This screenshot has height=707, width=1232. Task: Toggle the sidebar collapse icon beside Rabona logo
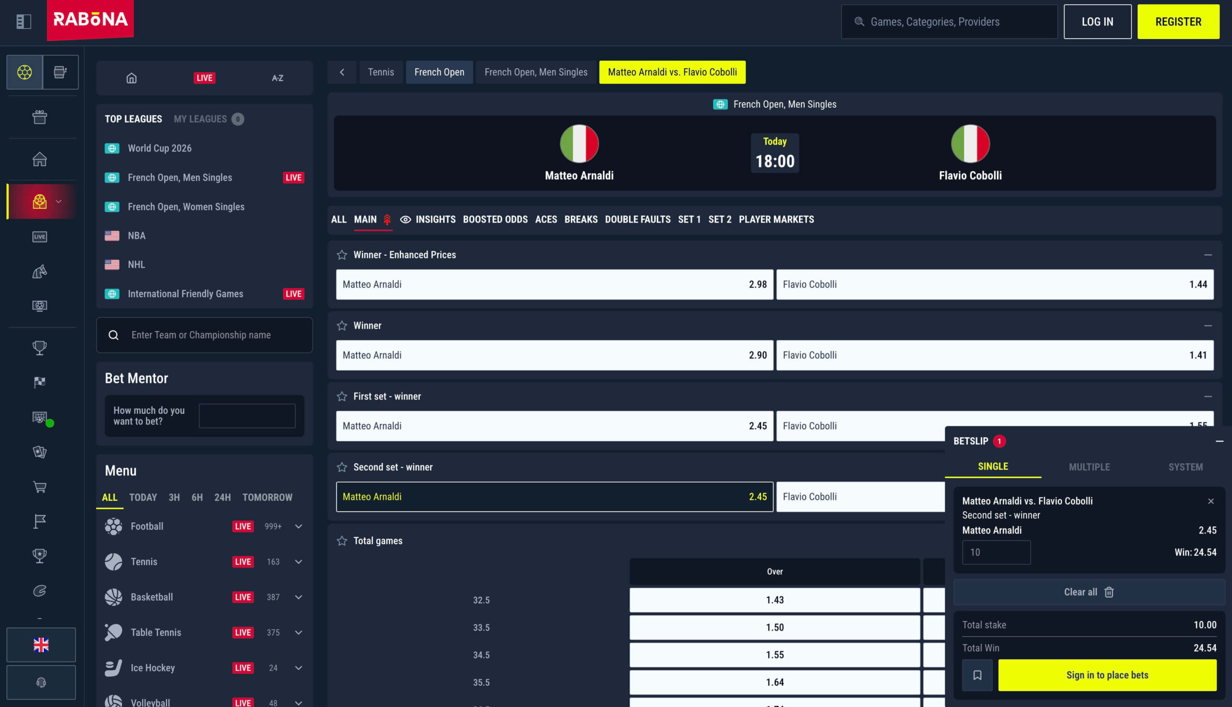coord(23,21)
